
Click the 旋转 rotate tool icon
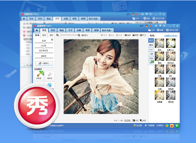tap(127, 35)
